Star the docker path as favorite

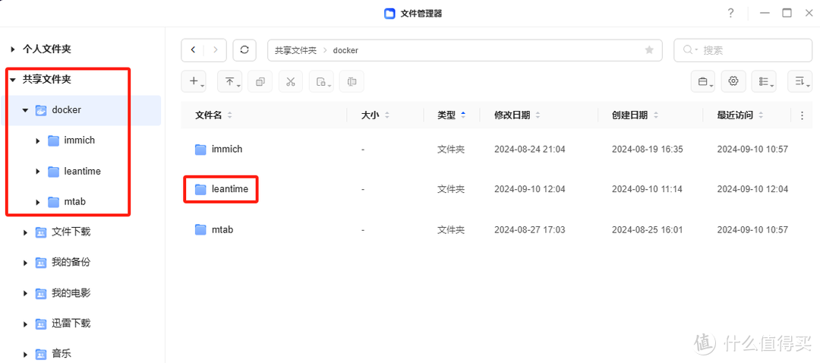(x=649, y=50)
